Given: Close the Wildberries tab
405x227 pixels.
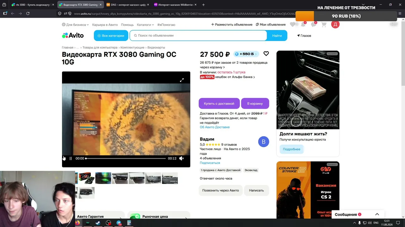Looking at the screenshot, I should tap(196, 5).
